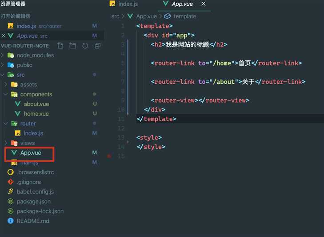Click the fold arrow beside the style tag

click(128, 142)
